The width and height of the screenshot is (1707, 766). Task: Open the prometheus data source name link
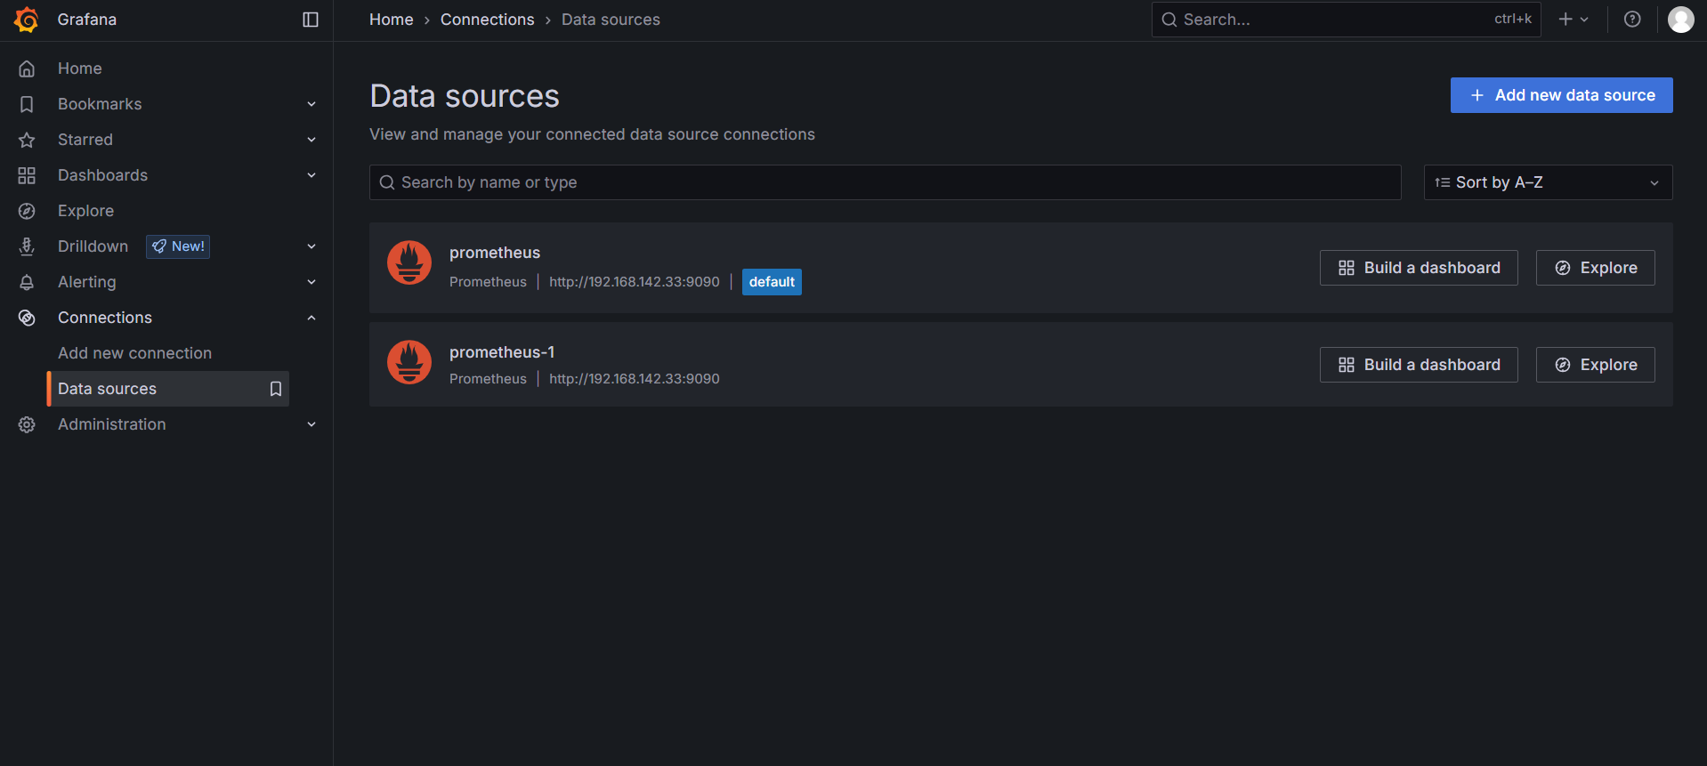pyautogui.click(x=495, y=253)
